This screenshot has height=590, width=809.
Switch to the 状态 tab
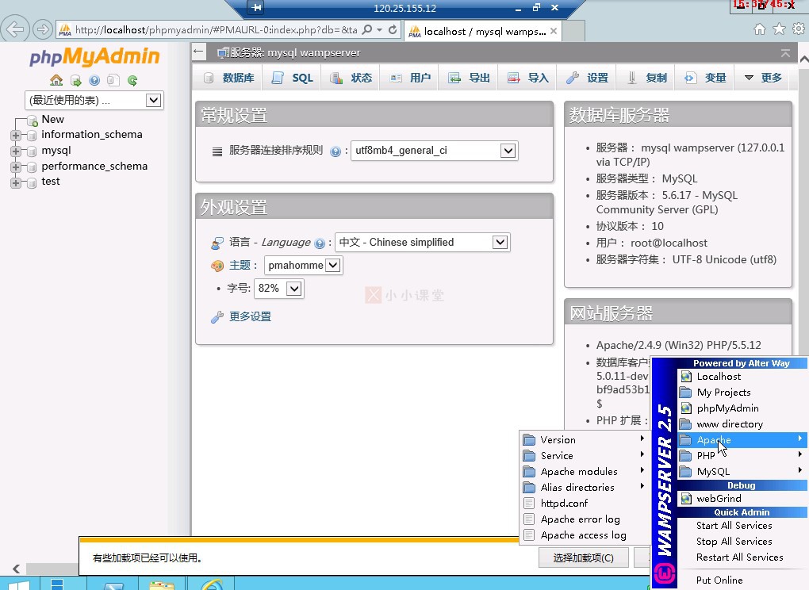(x=351, y=78)
